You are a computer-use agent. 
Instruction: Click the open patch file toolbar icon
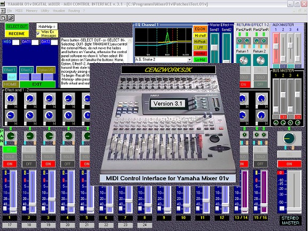coord(11,18)
